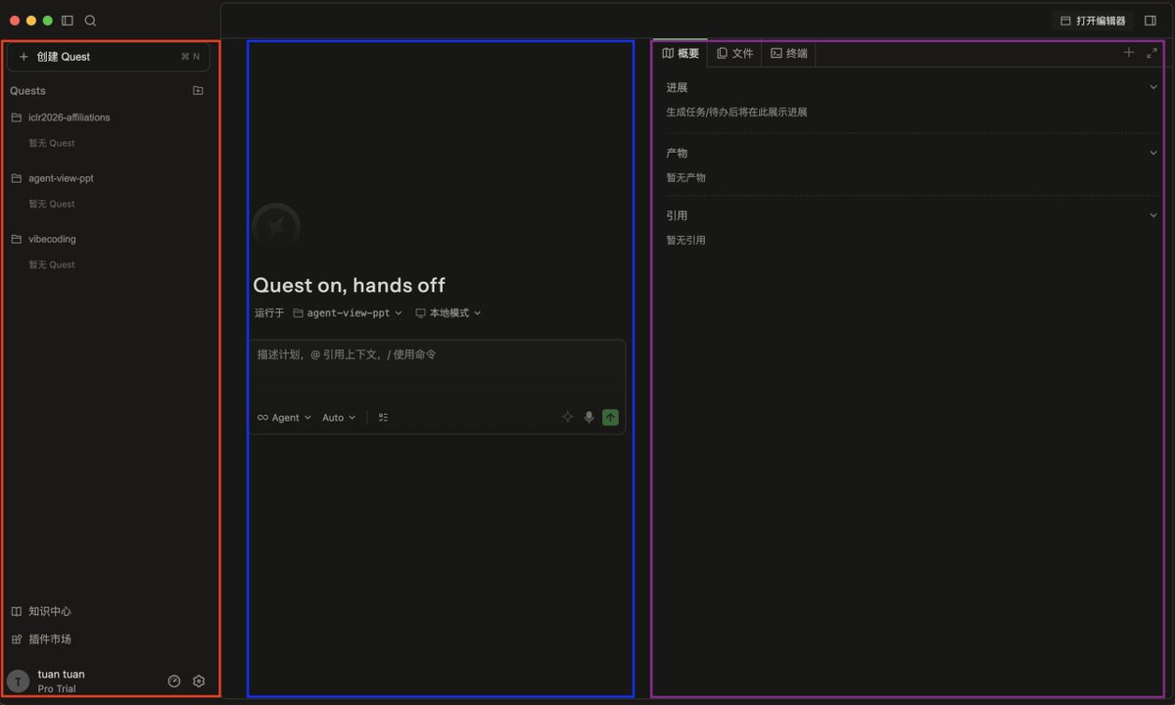The width and height of the screenshot is (1175, 705).
Task: Click the compass logo above heading
Action: click(x=276, y=227)
